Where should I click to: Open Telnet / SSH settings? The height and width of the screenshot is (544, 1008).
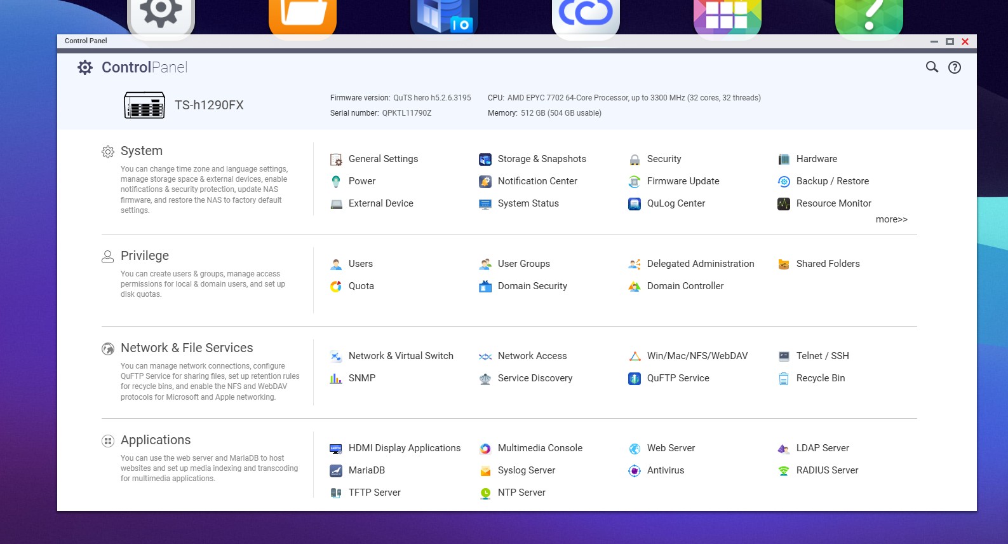822,356
